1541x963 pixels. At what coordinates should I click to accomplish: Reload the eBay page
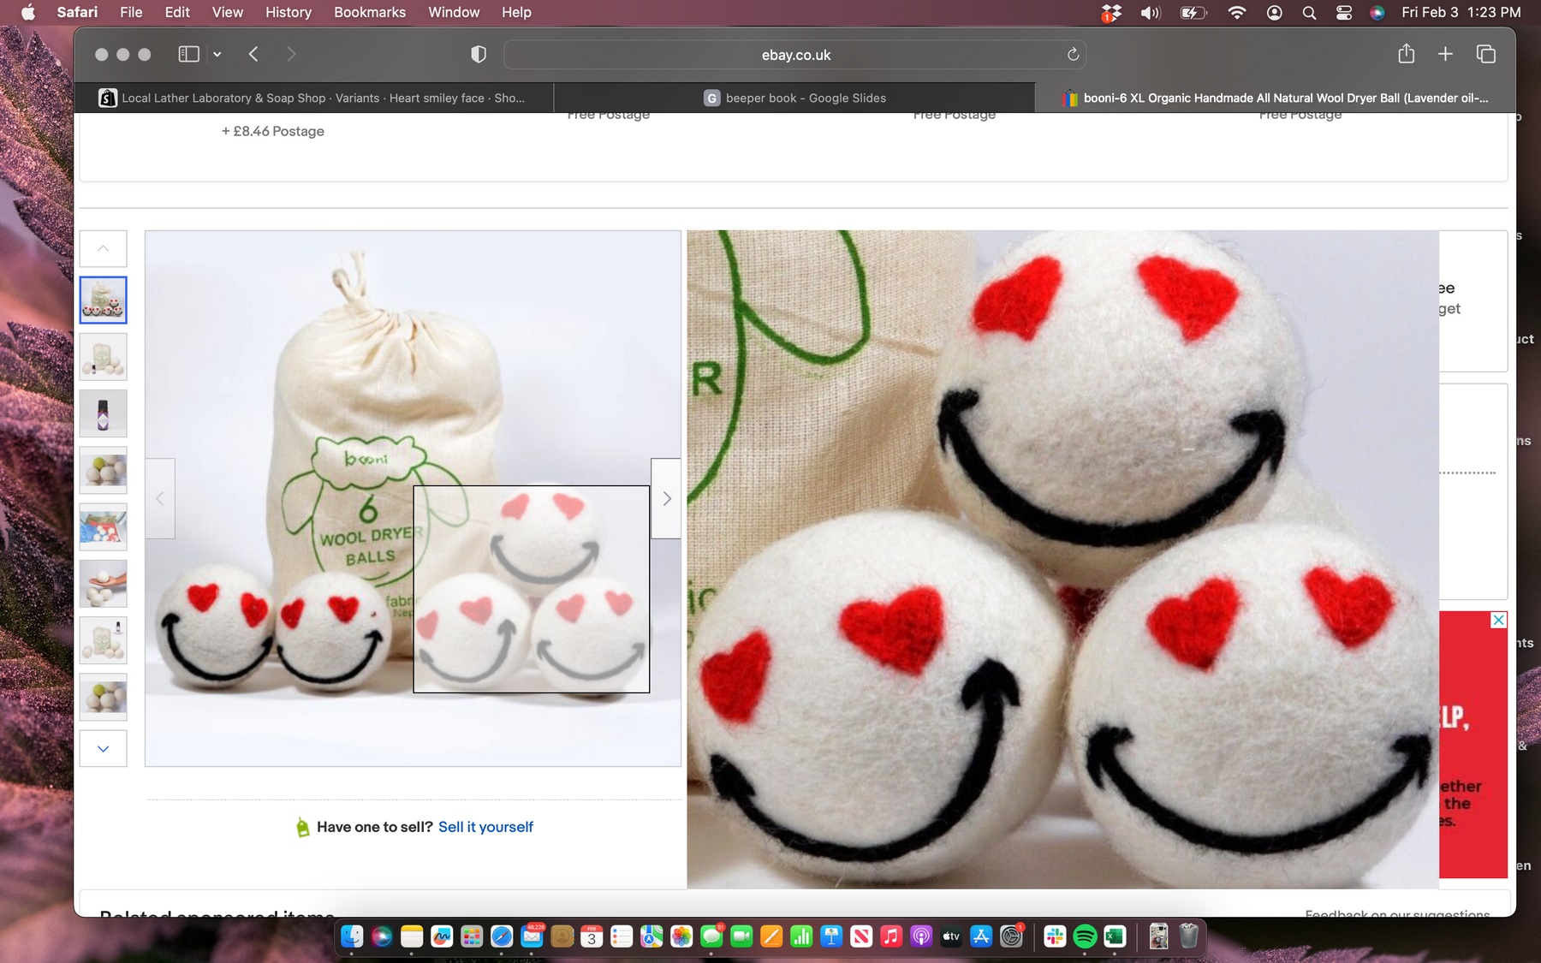point(1073,55)
